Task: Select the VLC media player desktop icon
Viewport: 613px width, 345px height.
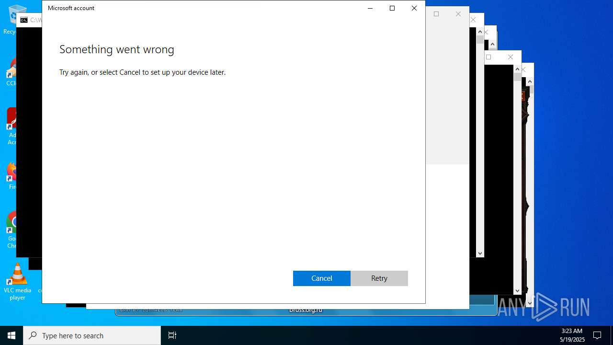Action: (17, 282)
